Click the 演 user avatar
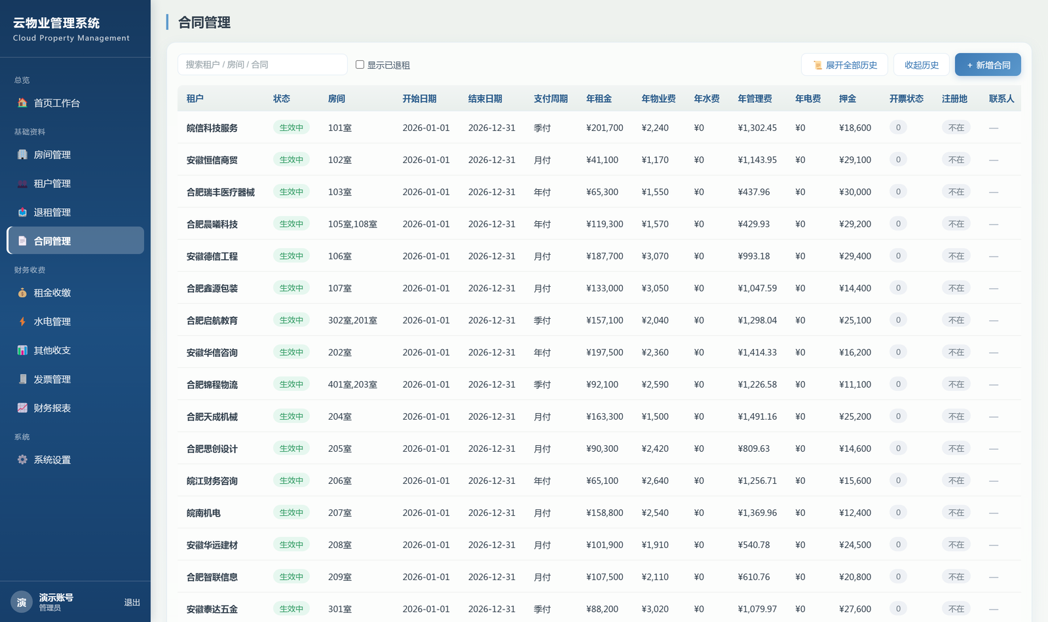The height and width of the screenshot is (622, 1048). tap(22, 602)
